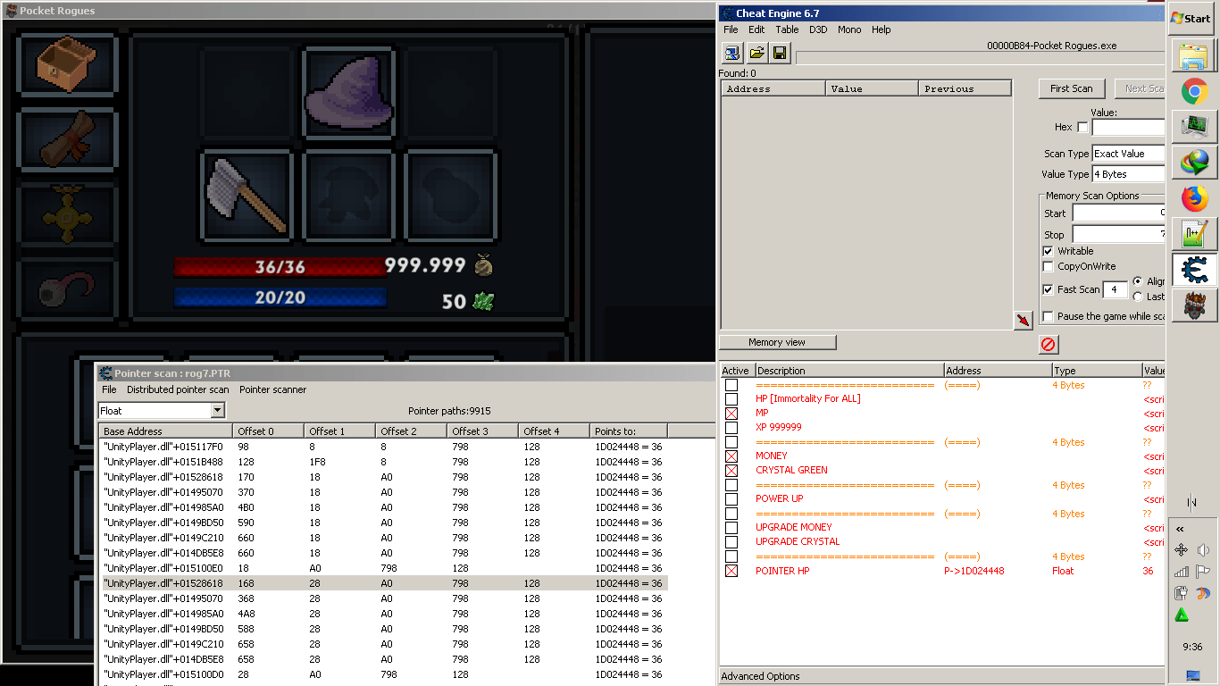The height and width of the screenshot is (686, 1220).
Task: Open the Edit menu in Cheat Engine
Action: [x=756, y=29]
